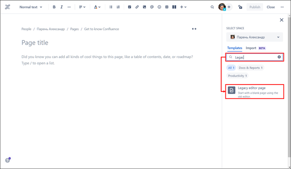Screen dimensions: 291x169
Task: Insert an action item checkbox
Action: (x=130, y=7)
